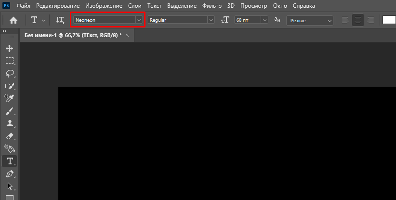Open the Текст menu

click(x=154, y=6)
